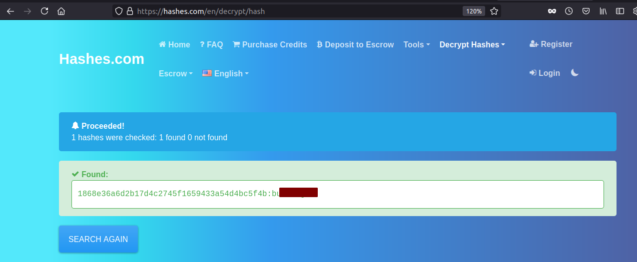Go back with the browser back arrow
Viewport: 637px width, 262px height.
[x=10, y=11]
